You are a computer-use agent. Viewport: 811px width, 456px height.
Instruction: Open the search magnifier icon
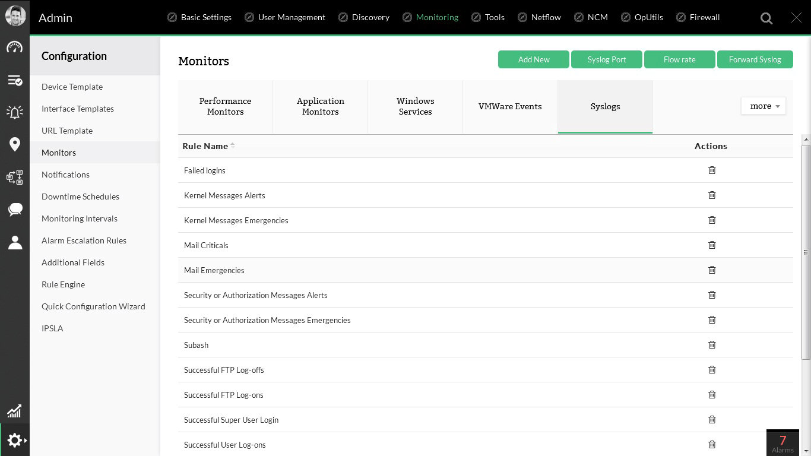(766, 18)
